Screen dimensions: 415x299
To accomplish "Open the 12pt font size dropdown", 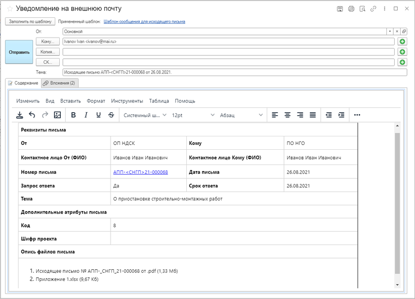I will pyautogui.click(x=193, y=115).
